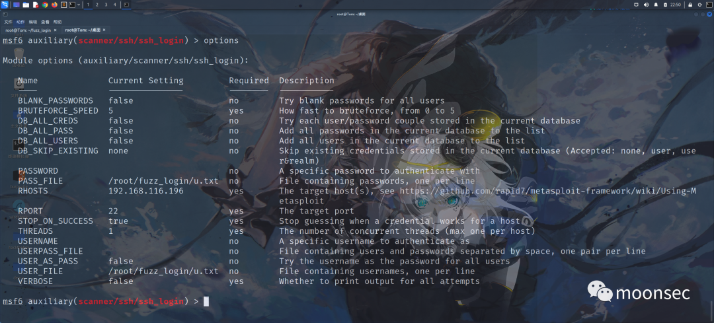This screenshot has width=714, height=323.
Task: Click the 'Description' column header
Action: click(x=307, y=81)
